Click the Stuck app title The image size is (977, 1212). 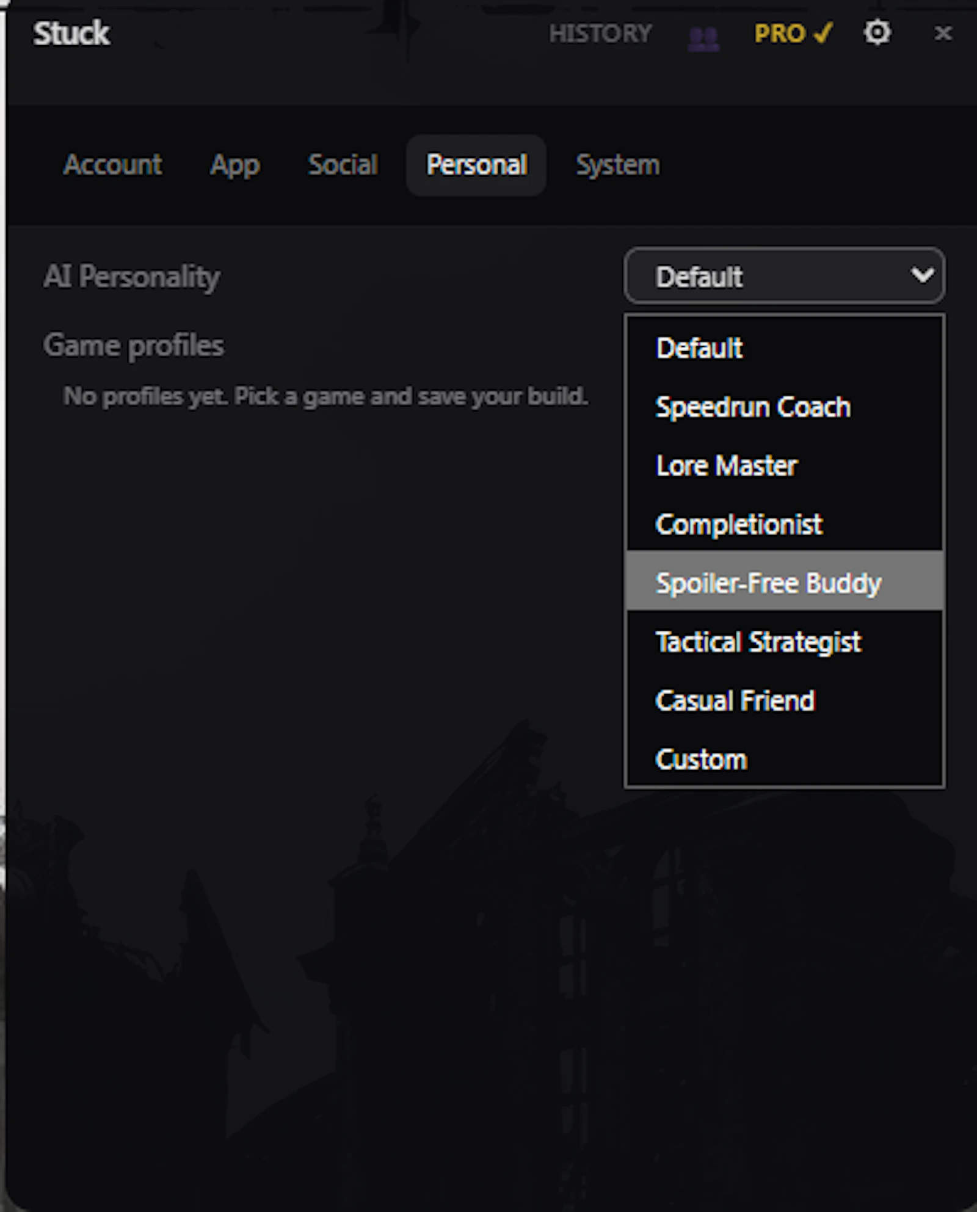[71, 33]
